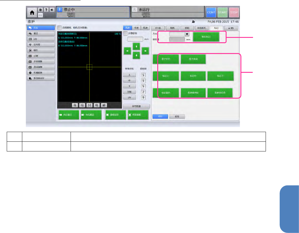Go to the Home screen icon
Image resolution: width=299 pixels, height=233 pixels.
click(x=32, y=13)
